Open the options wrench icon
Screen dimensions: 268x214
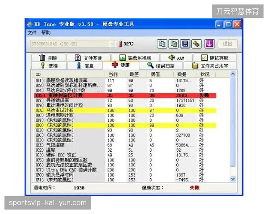[x=197, y=44]
